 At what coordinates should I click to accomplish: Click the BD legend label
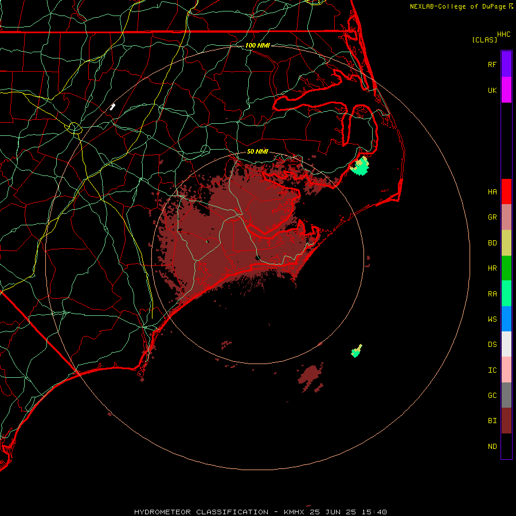[x=492, y=243]
